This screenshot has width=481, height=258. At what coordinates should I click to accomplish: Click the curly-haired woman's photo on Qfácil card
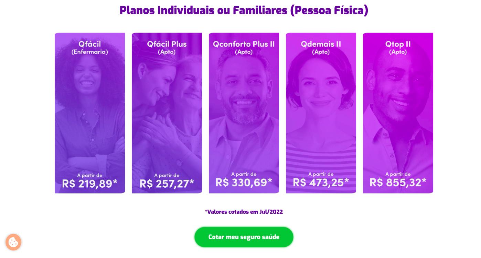click(89, 103)
